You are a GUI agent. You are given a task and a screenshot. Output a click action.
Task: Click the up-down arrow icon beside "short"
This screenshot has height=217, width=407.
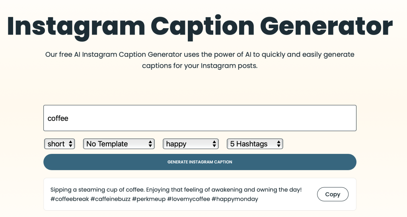[71, 144]
